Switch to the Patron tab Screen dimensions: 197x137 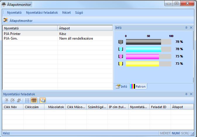tap(138, 87)
